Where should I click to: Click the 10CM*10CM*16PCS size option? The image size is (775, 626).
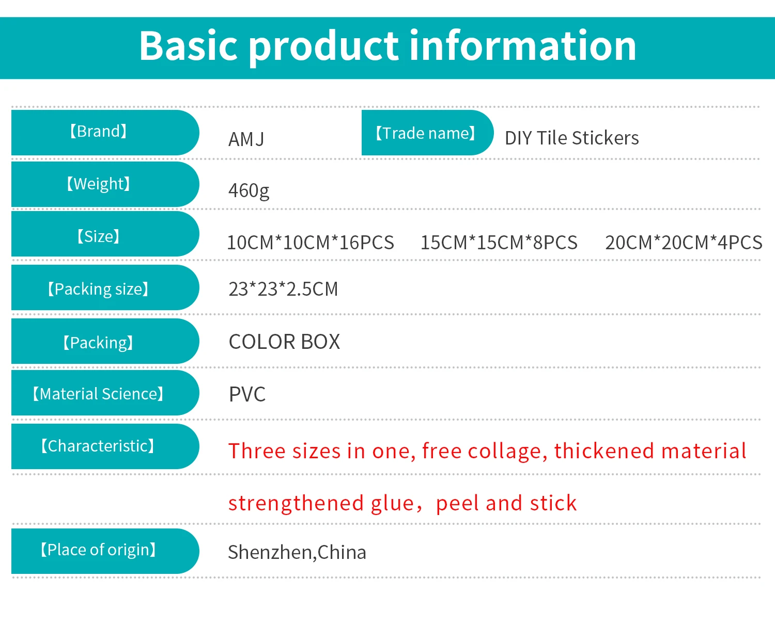click(311, 242)
